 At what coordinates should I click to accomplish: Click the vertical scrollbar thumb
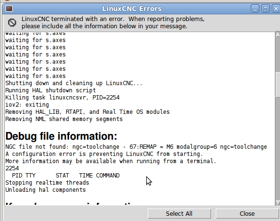278,85
